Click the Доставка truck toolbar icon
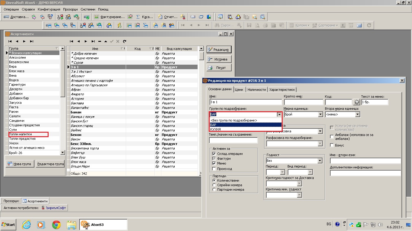Screen dimensions: 412x231 coord(6,17)
